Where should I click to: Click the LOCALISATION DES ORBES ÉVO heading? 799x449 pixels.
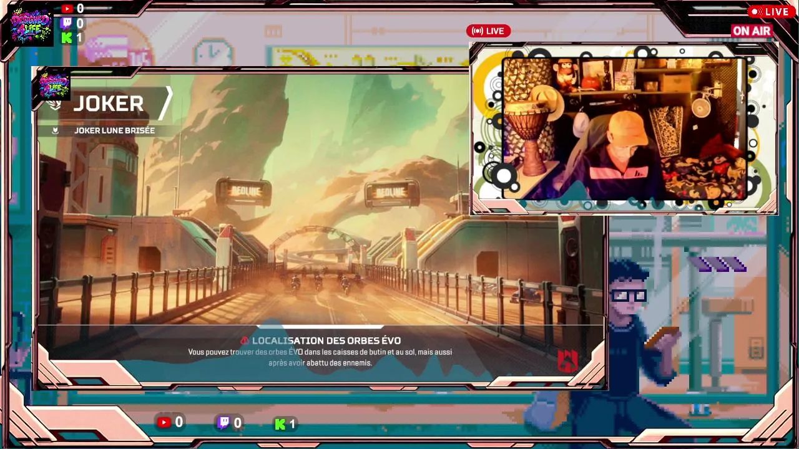[x=326, y=340]
